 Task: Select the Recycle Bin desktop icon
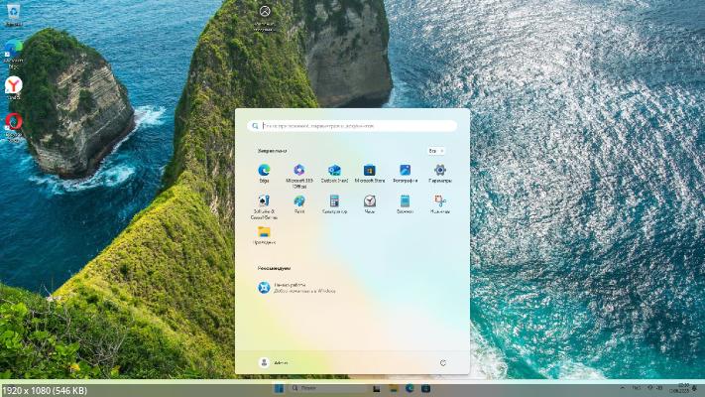pyautogui.click(x=14, y=15)
